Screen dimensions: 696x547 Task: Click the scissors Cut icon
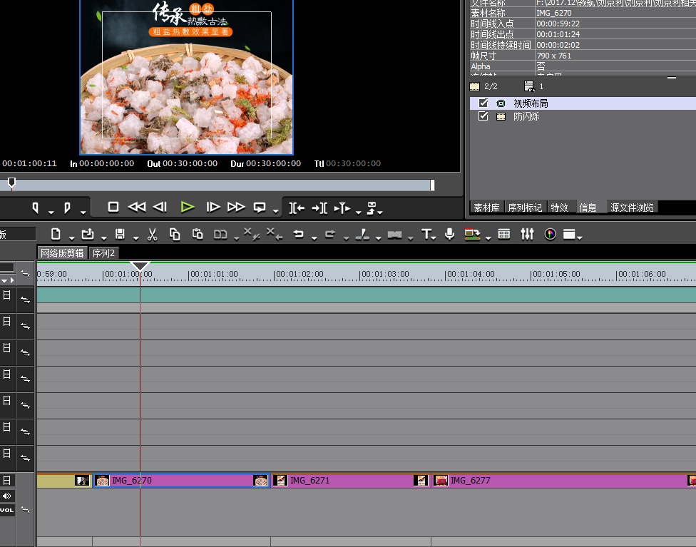(x=153, y=234)
